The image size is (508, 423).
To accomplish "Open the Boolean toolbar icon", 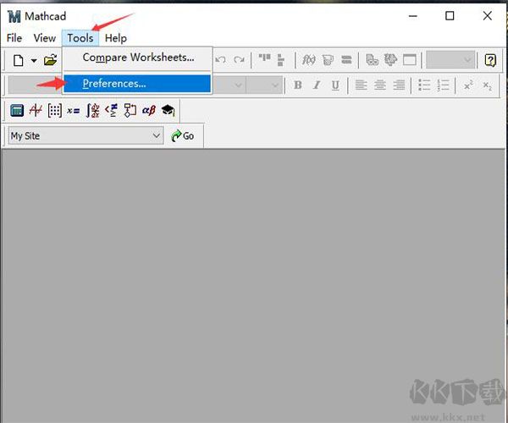I will (112, 110).
